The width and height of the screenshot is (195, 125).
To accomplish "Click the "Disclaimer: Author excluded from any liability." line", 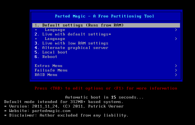I will [66, 115].
